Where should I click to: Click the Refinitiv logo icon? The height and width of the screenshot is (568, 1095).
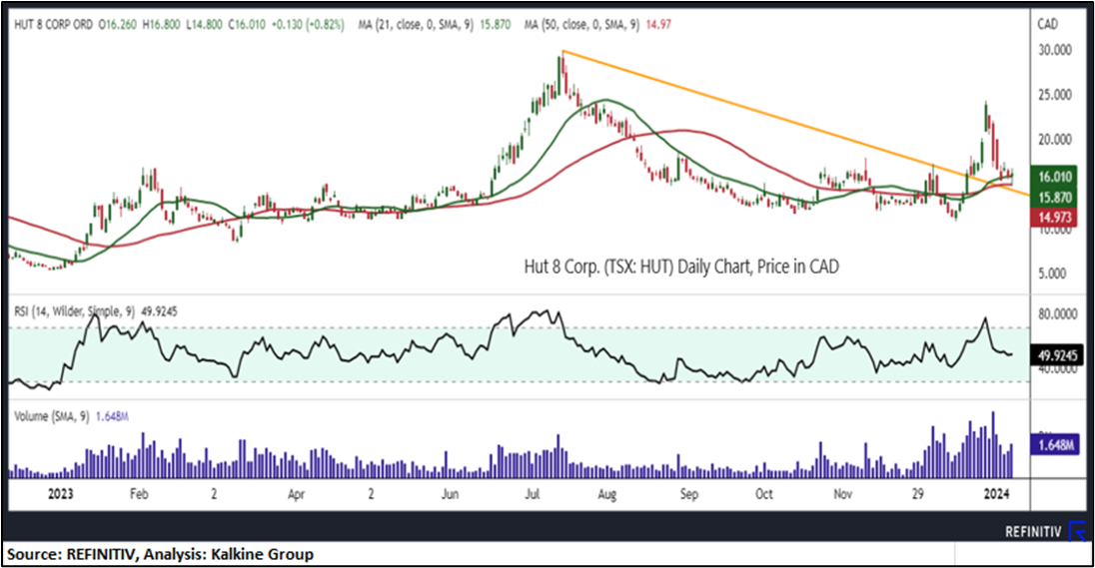1078,532
